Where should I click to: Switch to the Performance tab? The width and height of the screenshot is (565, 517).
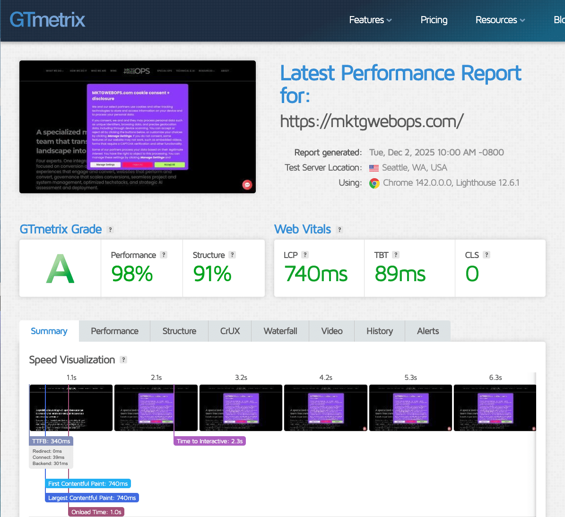pos(114,331)
